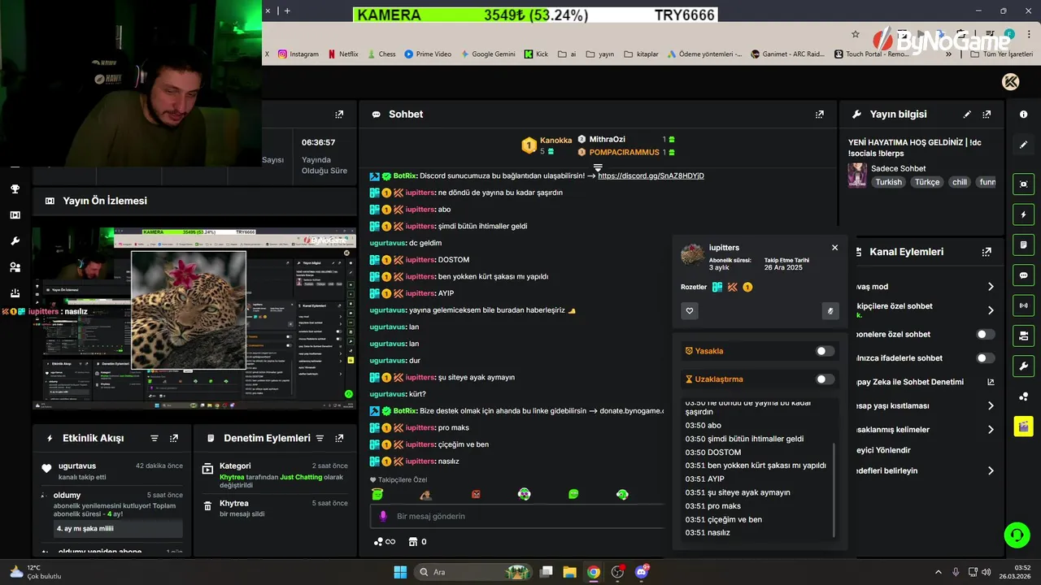Expand hedefleri belirleyin option
This screenshot has width=1041, height=585.
[991, 470]
